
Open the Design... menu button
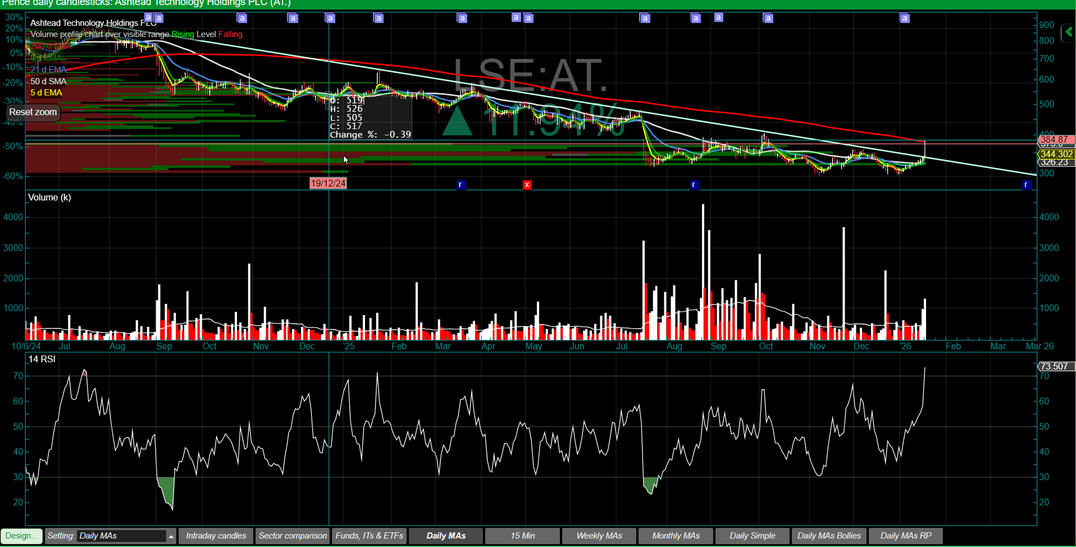point(22,536)
